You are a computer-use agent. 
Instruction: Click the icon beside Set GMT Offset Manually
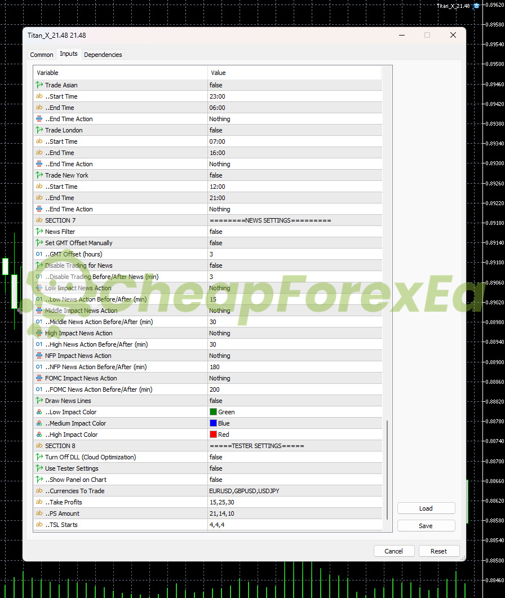39,242
